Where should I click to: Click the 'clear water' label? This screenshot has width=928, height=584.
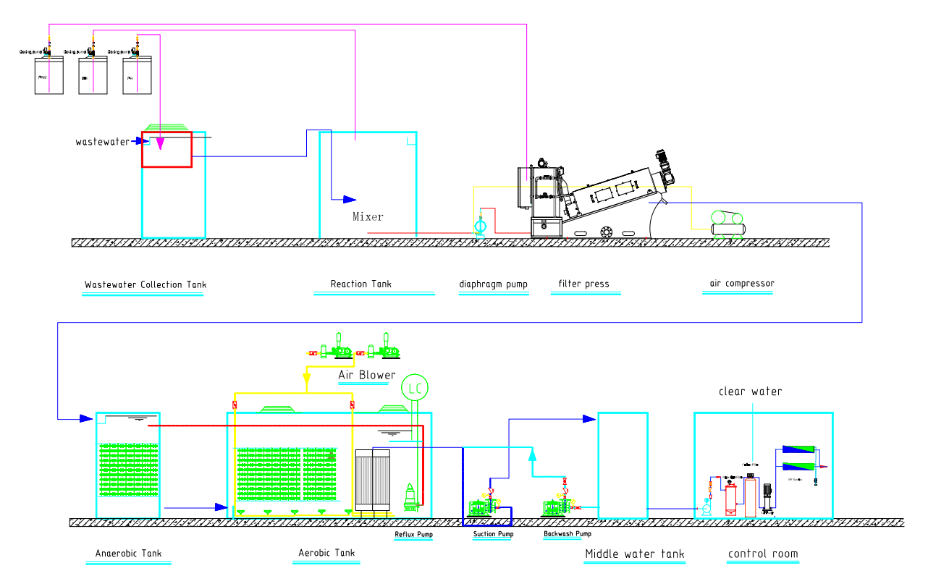click(751, 392)
